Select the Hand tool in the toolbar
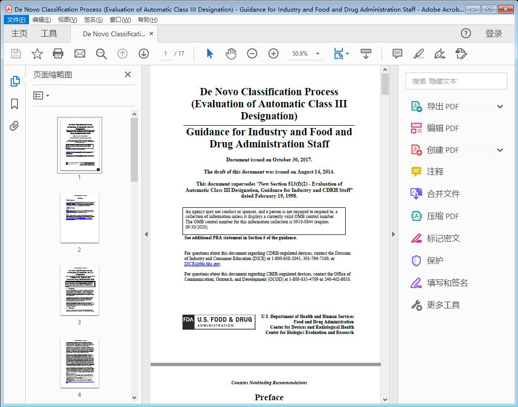518x407 pixels. click(231, 54)
